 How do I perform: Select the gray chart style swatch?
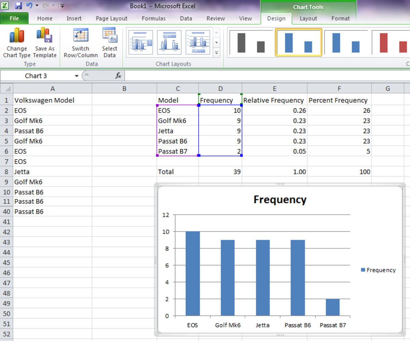click(251, 42)
